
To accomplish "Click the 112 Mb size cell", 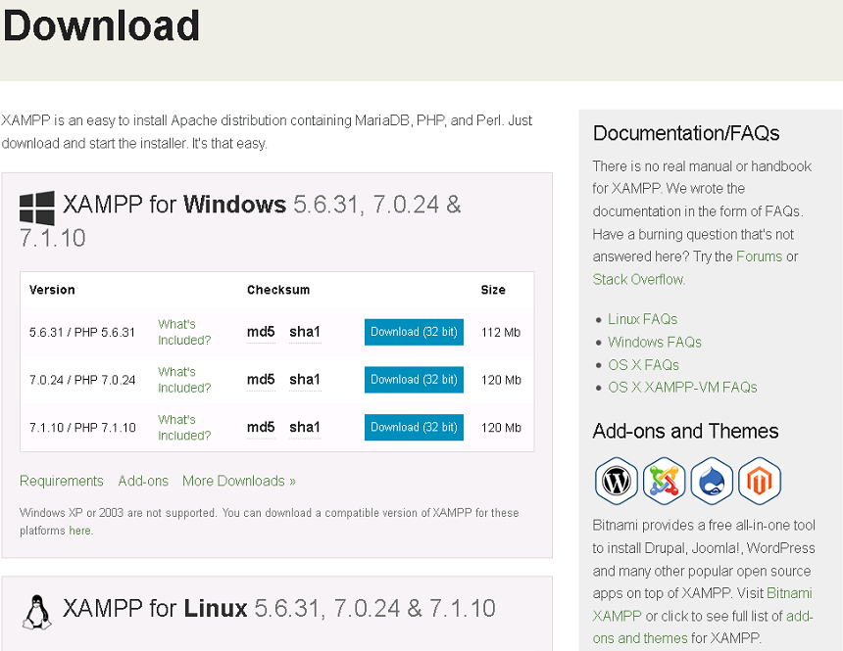I will (x=501, y=333).
